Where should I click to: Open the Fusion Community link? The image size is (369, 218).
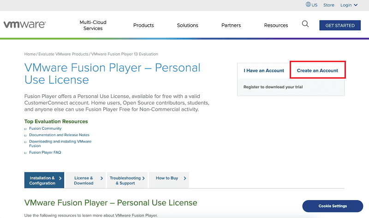tap(45, 128)
